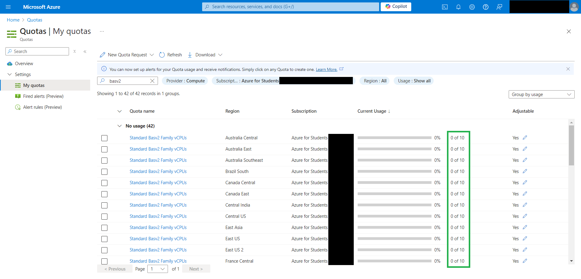Focus the sidebar Search field
Image resolution: width=581 pixels, height=279 pixels.
tap(37, 51)
